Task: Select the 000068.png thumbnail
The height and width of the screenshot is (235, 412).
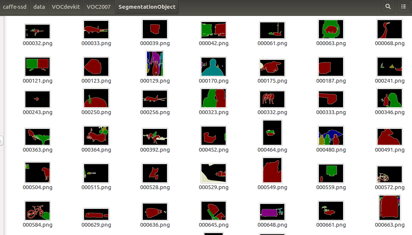Action: click(389, 29)
